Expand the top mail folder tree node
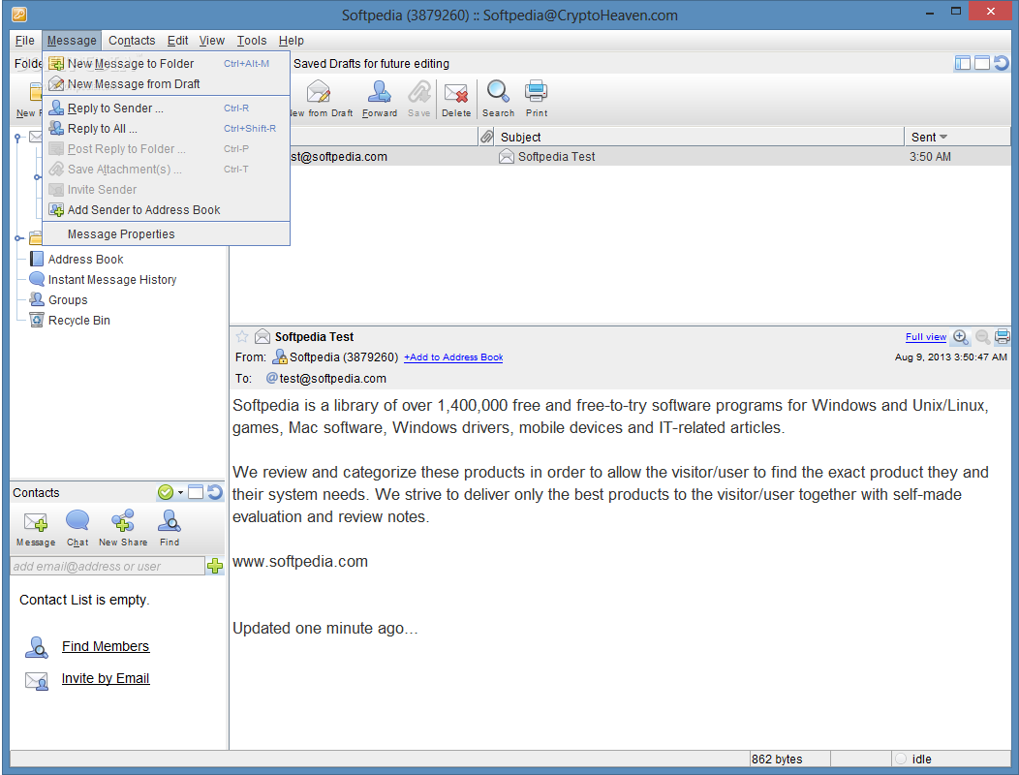The image size is (1019, 775). [19, 138]
